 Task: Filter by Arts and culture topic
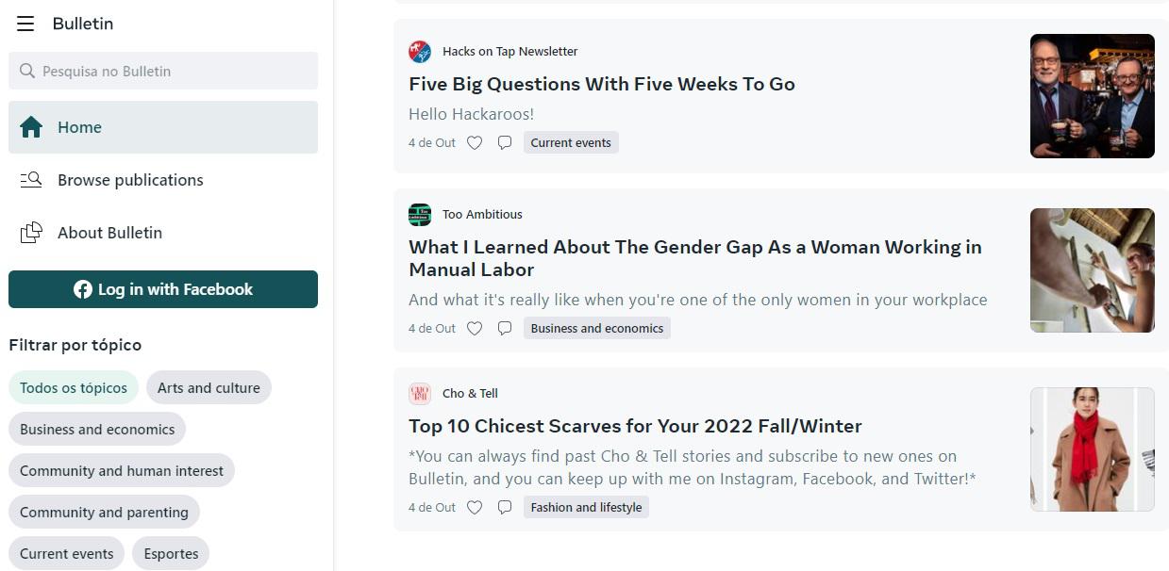click(x=209, y=388)
